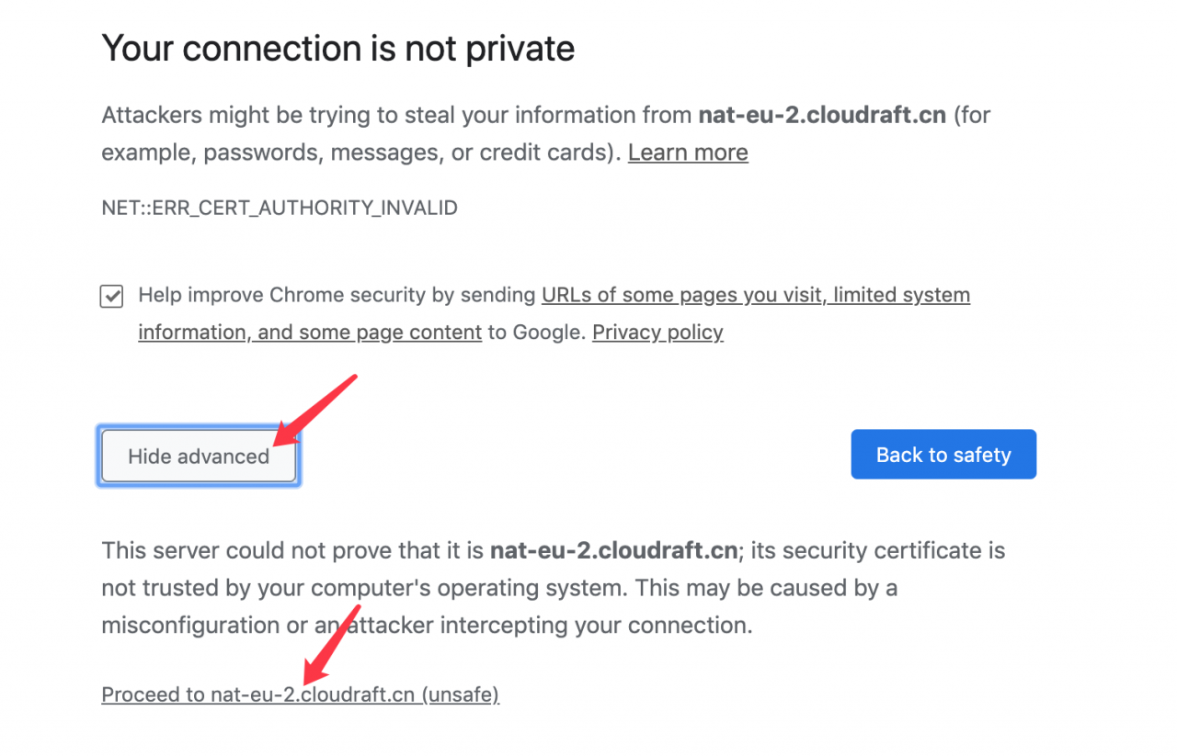Toggle the help improve Chrome security option
The image size is (1177, 756).
tap(110, 296)
